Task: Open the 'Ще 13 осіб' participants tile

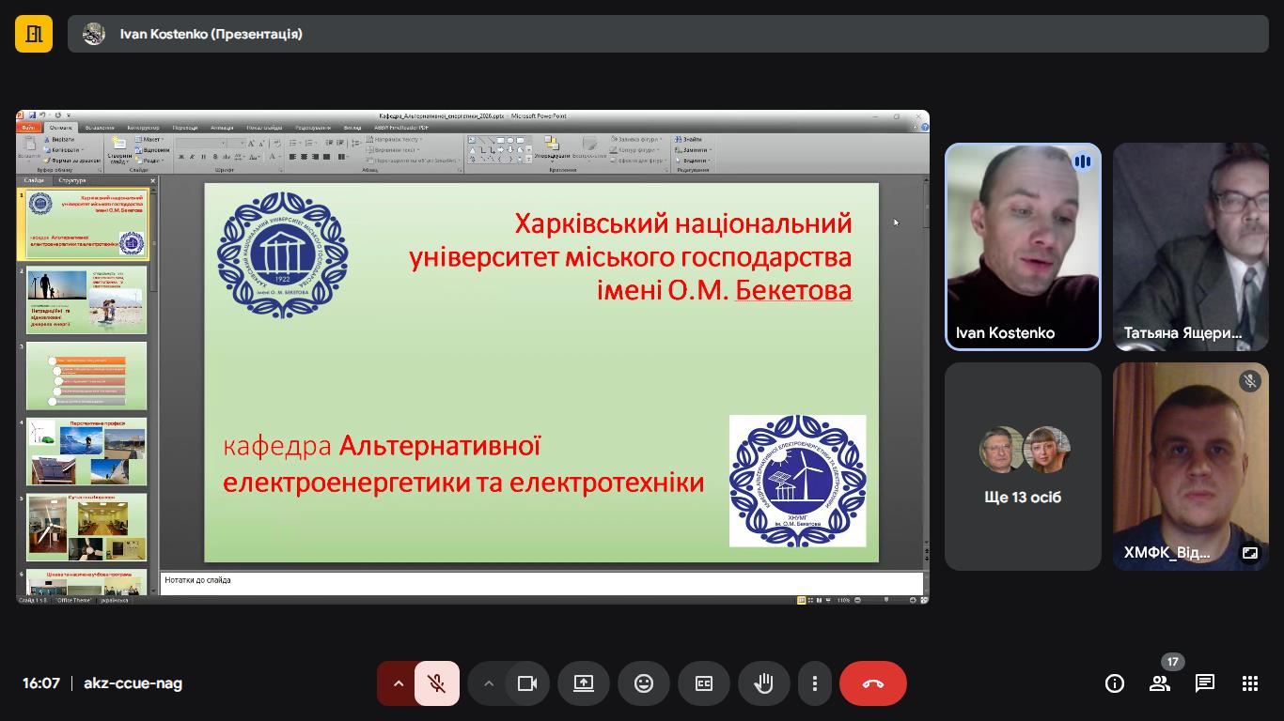Action: pyautogui.click(x=1023, y=467)
